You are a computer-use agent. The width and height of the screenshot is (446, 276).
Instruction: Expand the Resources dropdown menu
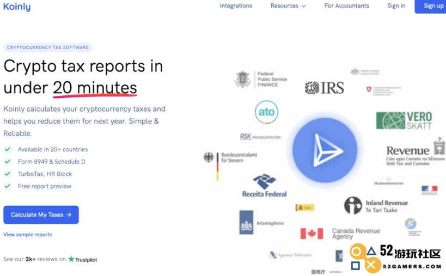288,5
